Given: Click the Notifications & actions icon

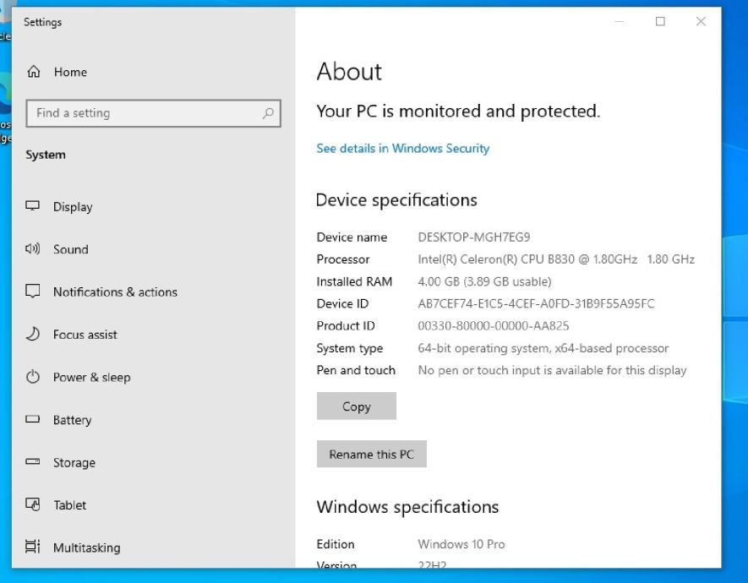Looking at the screenshot, I should click(x=34, y=291).
